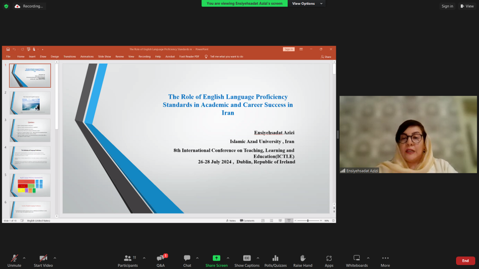The image size is (479, 269).
Task: Select slide 2 thumbnail in shared PowerPoint
Action: tap(30, 103)
